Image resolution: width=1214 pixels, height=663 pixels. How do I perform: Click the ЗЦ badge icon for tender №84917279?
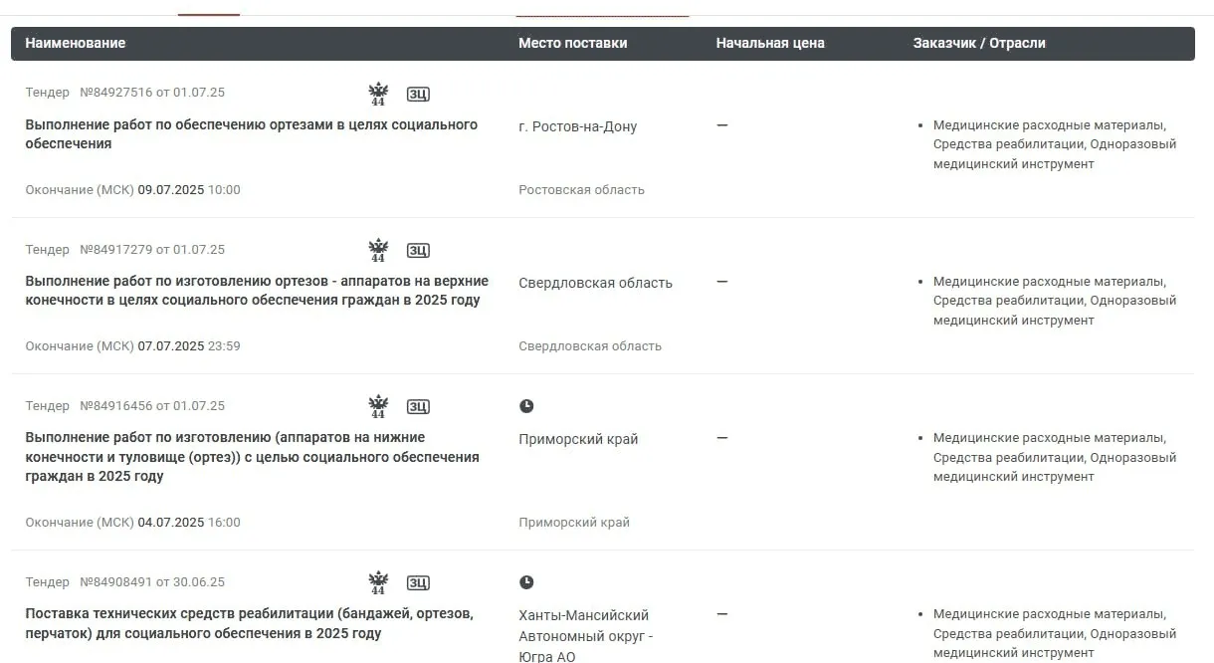click(418, 250)
